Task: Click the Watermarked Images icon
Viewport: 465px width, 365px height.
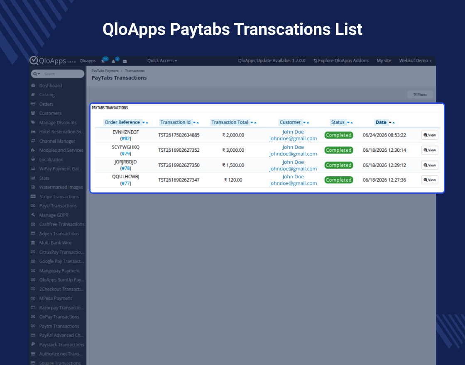Action: tap(33, 187)
